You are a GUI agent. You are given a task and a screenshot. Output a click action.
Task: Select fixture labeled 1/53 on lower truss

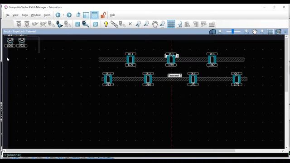pyautogui.click(x=108, y=79)
